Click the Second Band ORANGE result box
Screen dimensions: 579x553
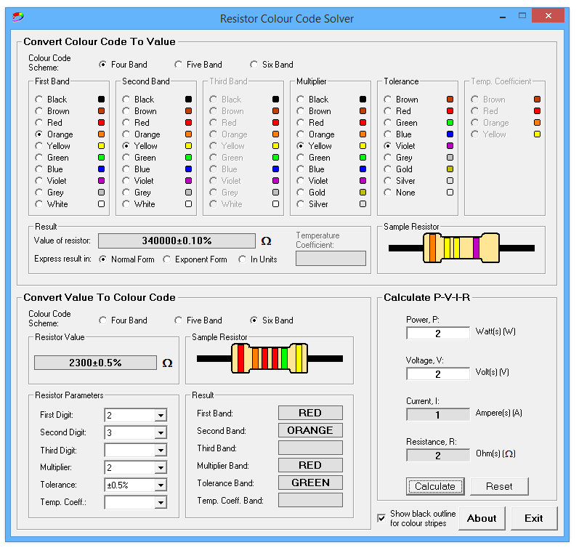pos(310,430)
